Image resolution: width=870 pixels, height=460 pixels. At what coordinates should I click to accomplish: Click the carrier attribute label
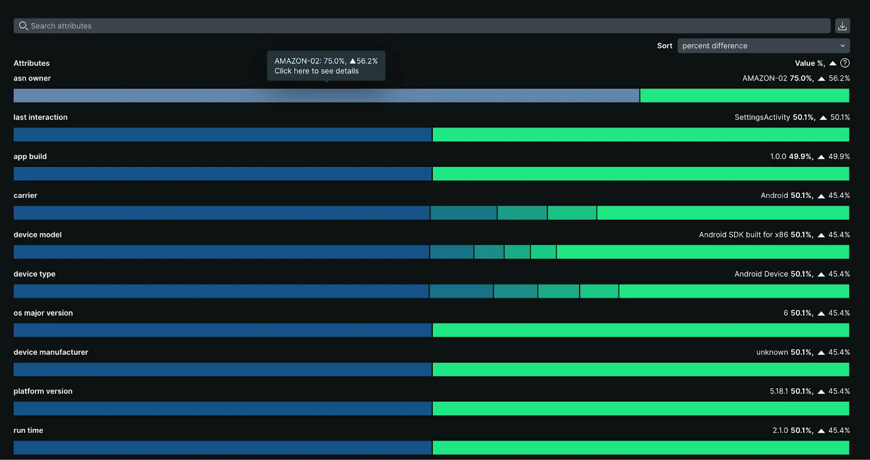[x=26, y=196]
